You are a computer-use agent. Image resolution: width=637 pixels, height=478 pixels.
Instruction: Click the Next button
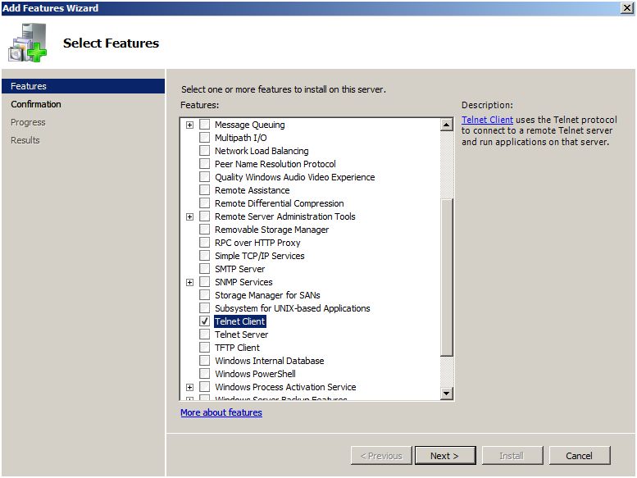[445, 456]
